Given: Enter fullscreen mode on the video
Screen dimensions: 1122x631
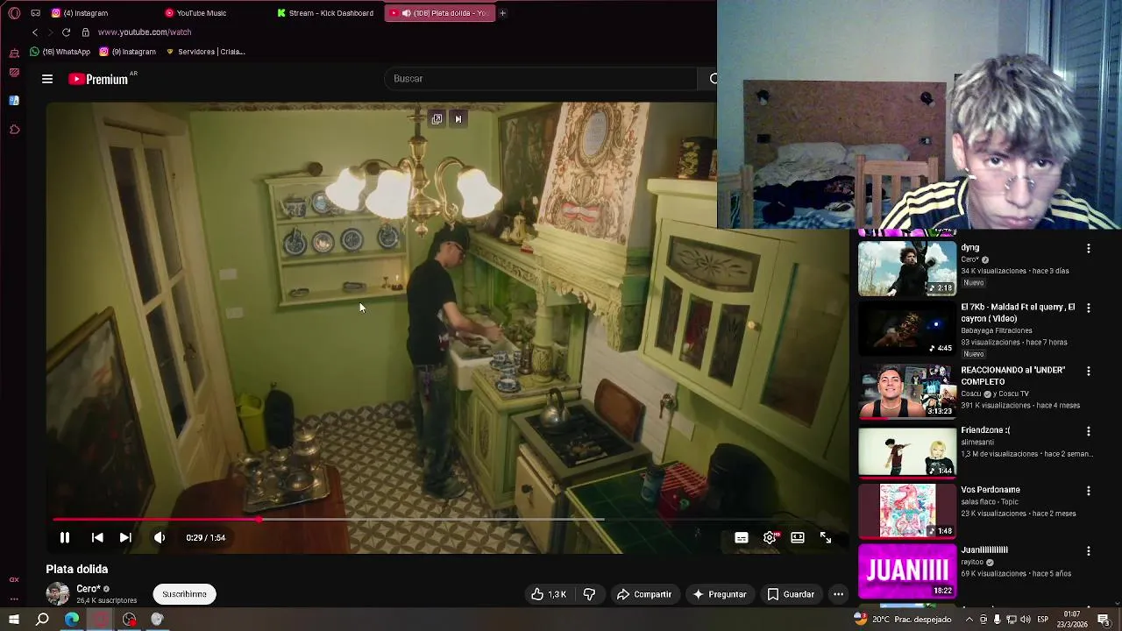Looking at the screenshot, I should pos(826,538).
